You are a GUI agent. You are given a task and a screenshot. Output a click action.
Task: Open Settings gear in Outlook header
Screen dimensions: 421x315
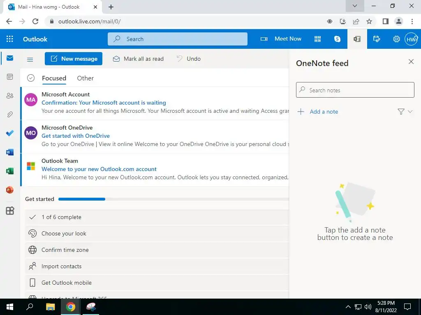pos(396,39)
